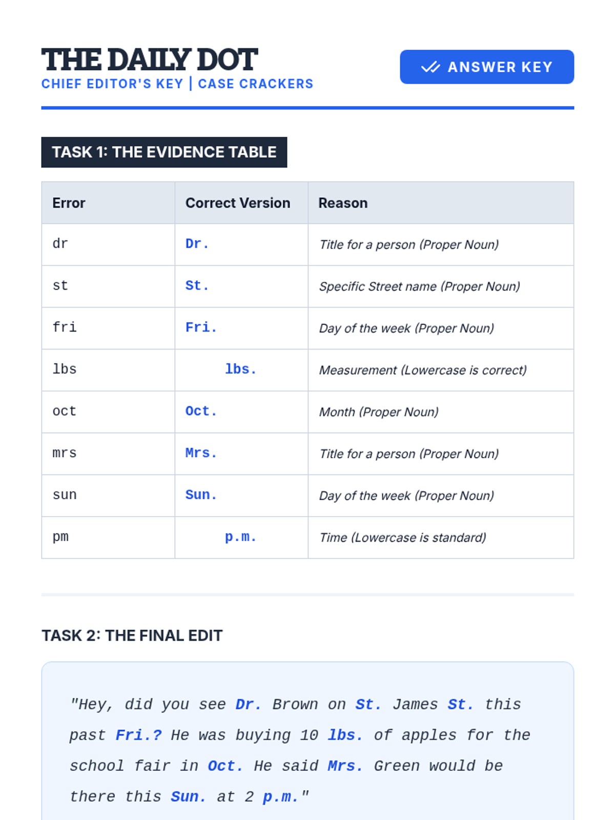Click The Daily Dot title

click(149, 60)
